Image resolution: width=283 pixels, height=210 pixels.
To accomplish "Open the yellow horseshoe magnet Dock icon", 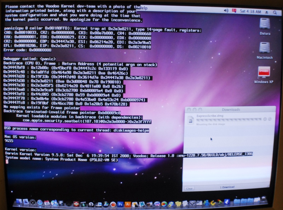I will coord(213,203).
